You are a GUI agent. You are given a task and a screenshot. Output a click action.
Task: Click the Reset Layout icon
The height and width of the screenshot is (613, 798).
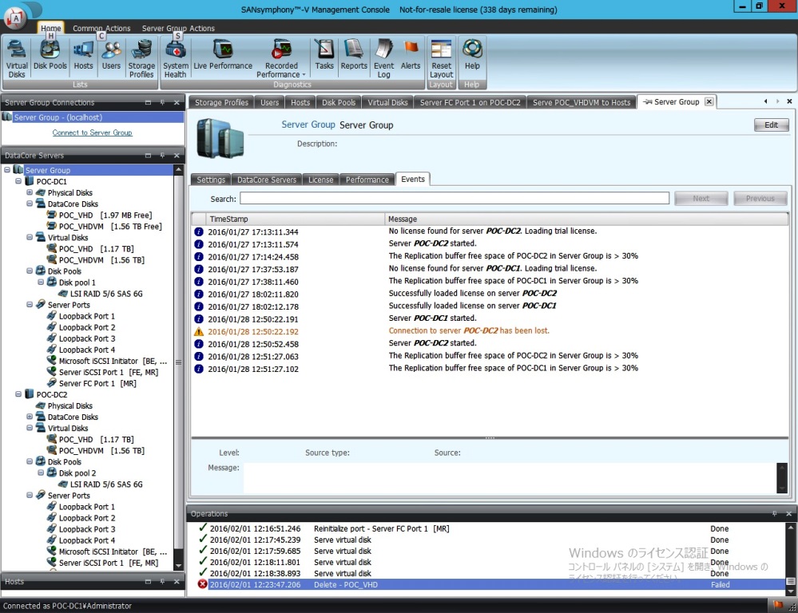[441, 58]
